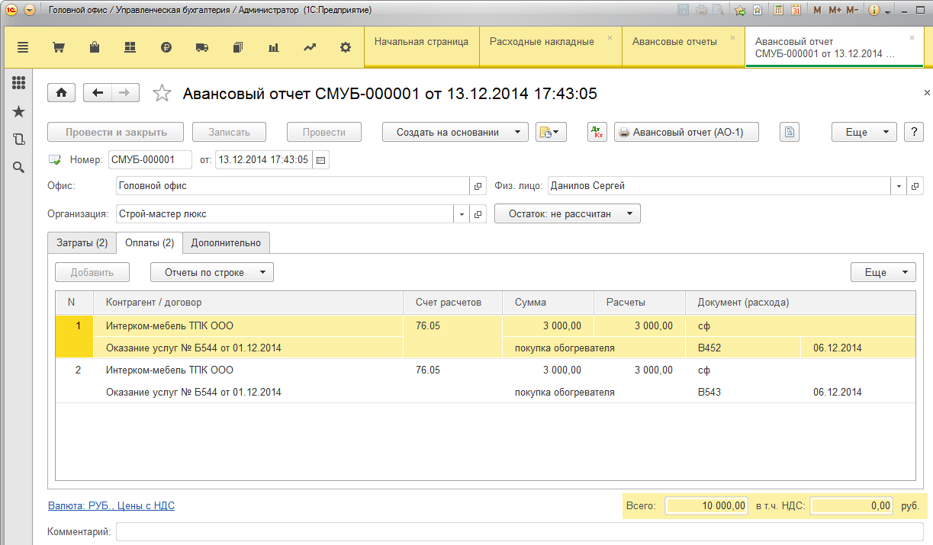This screenshot has height=545, width=933.
Task: Open help with the question mark button
Action: click(914, 132)
